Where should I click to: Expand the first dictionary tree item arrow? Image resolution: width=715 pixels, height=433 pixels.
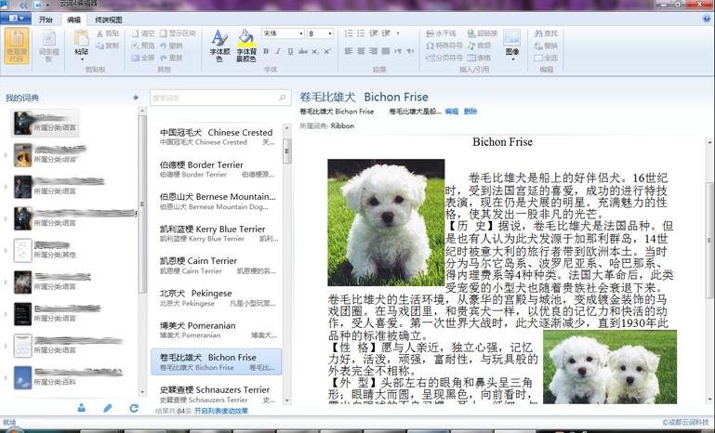coord(7,122)
